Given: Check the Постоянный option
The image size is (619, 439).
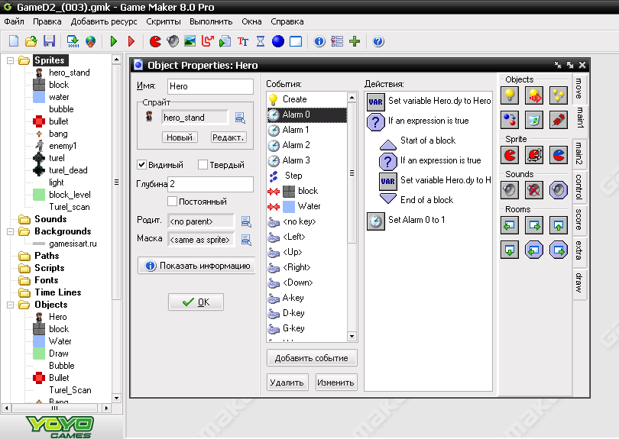Looking at the screenshot, I should pyautogui.click(x=172, y=201).
